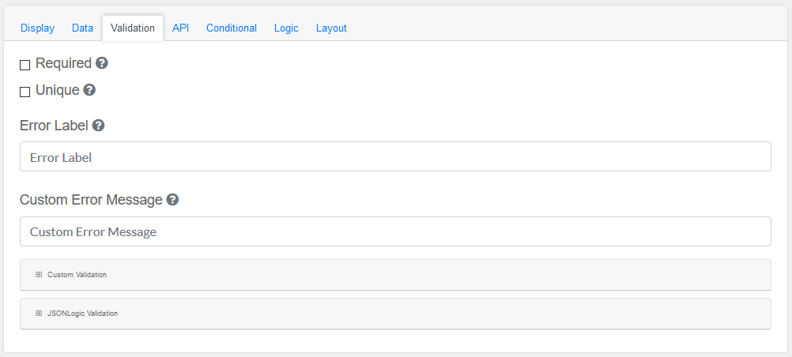Click the Required label text
The height and width of the screenshot is (357, 792).
pos(63,63)
